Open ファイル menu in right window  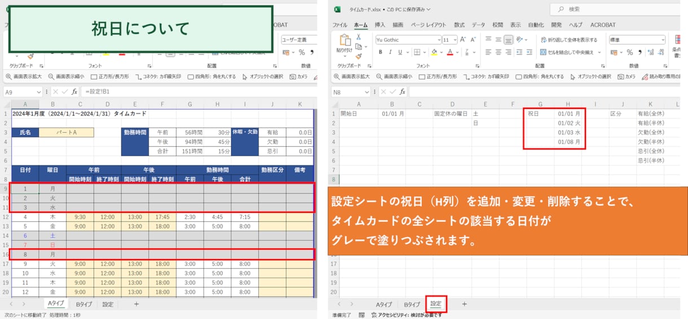pyautogui.click(x=339, y=25)
